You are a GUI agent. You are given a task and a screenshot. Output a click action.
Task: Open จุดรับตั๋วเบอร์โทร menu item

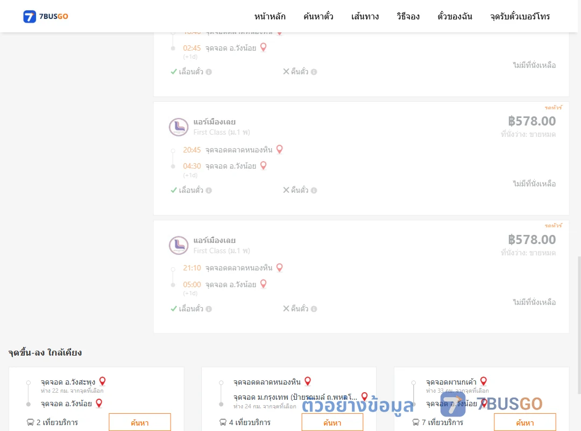[x=520, y=16]
